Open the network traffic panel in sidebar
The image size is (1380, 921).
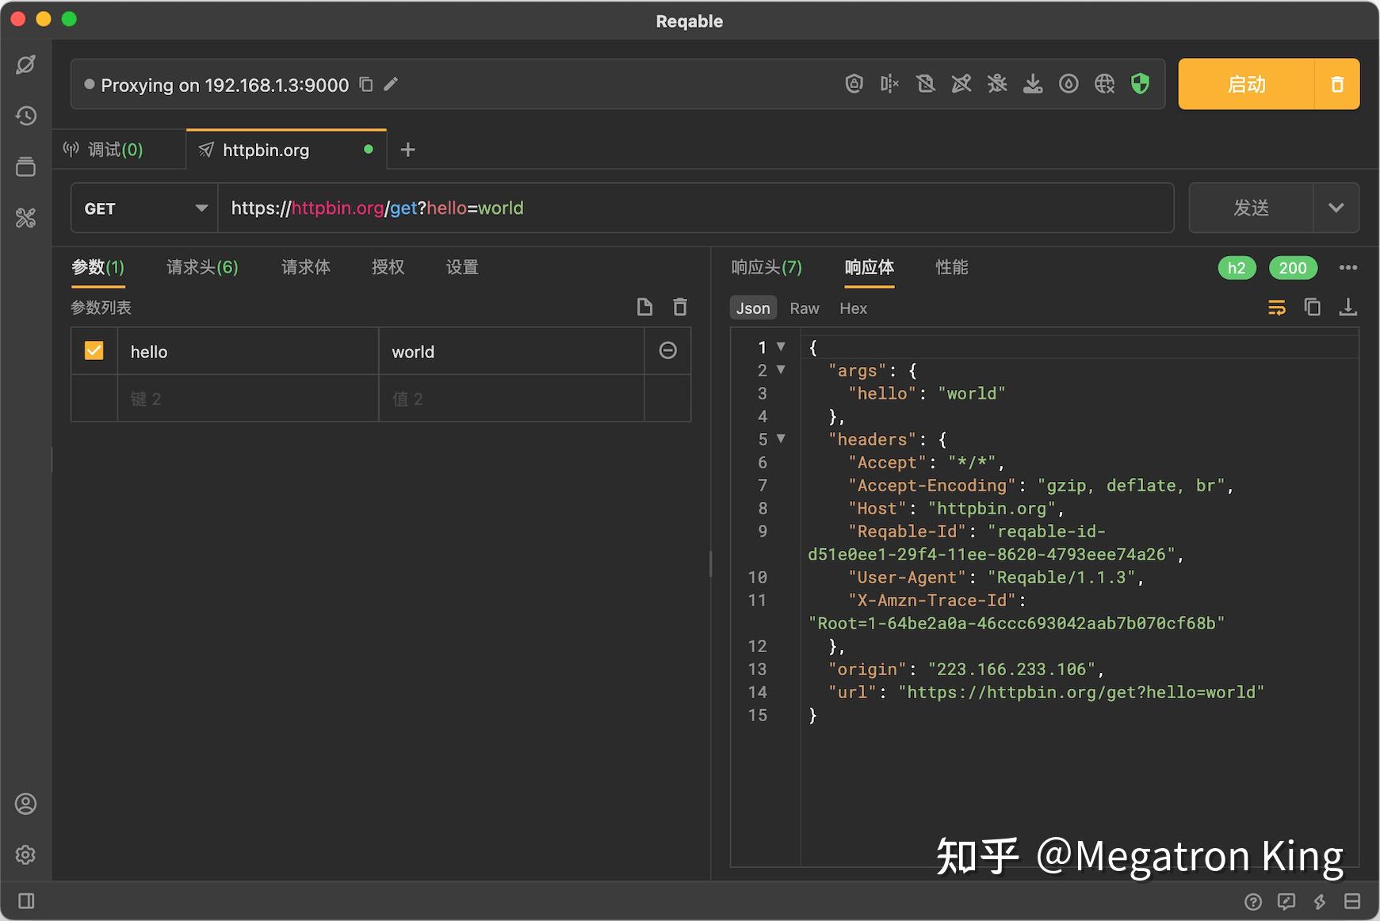pyautogui.click(x=26, y=64)
